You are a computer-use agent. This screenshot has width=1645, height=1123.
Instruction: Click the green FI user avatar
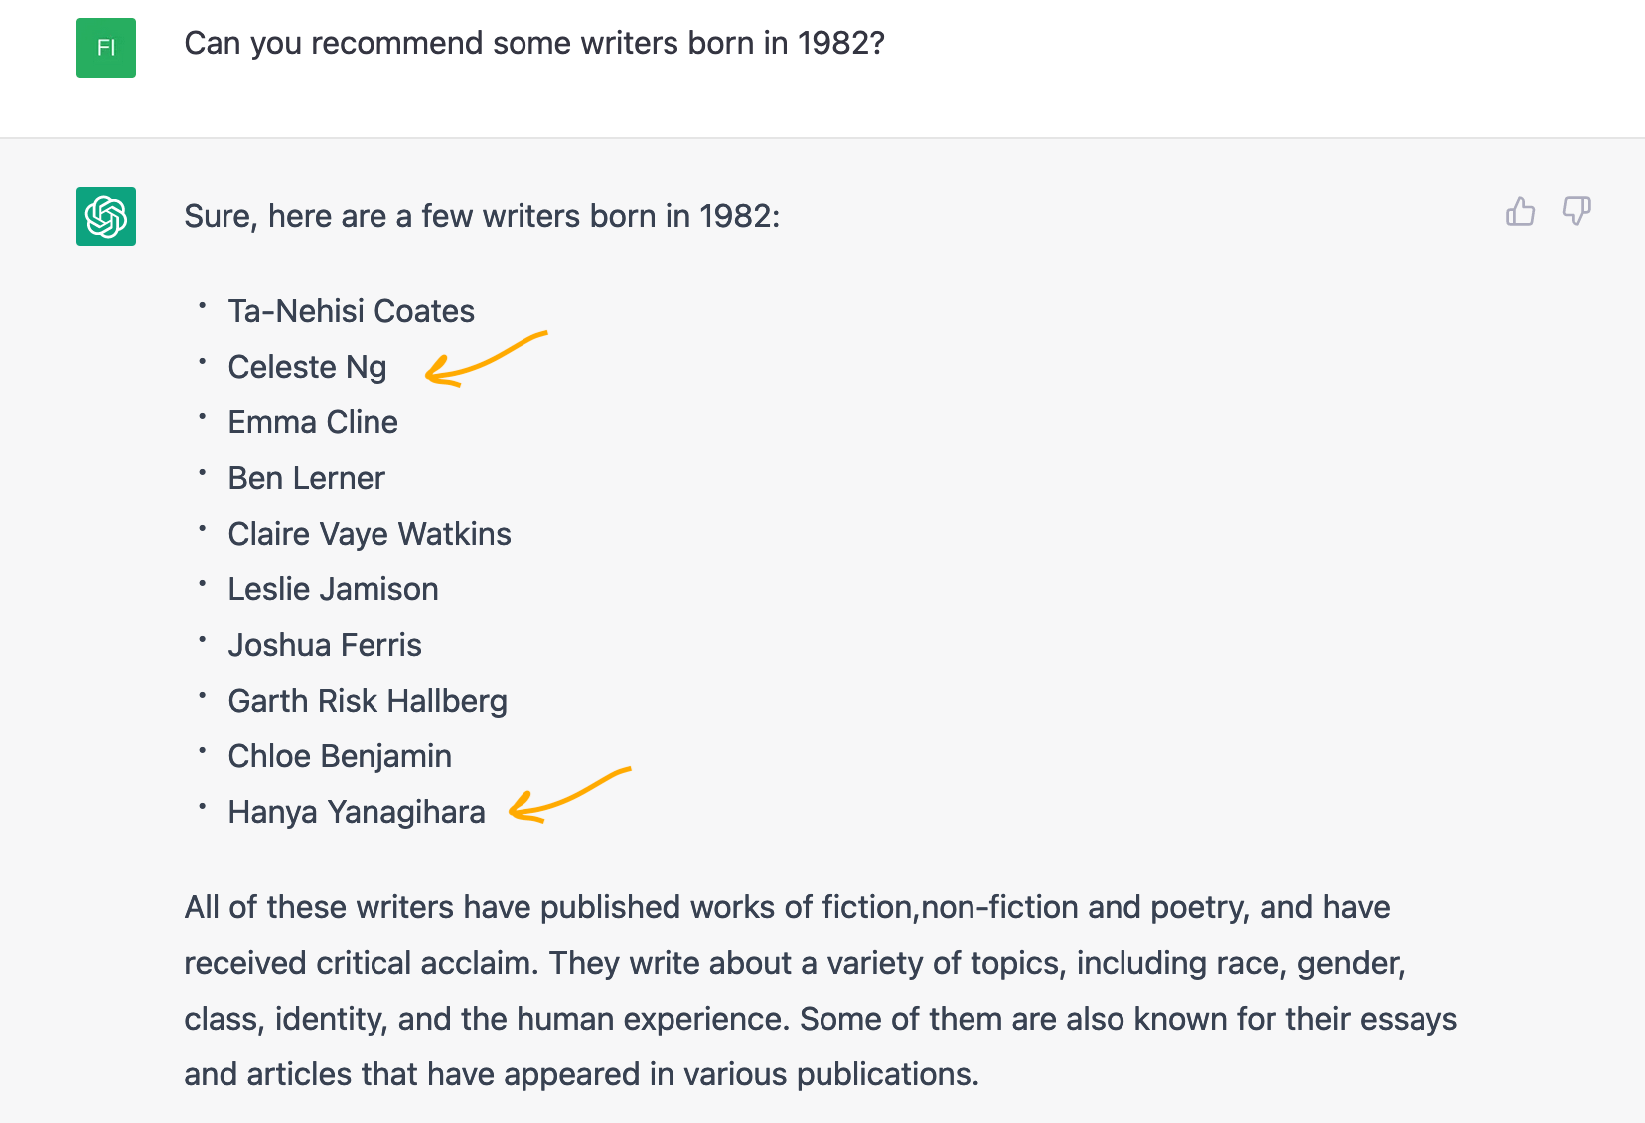click(106, 48)
